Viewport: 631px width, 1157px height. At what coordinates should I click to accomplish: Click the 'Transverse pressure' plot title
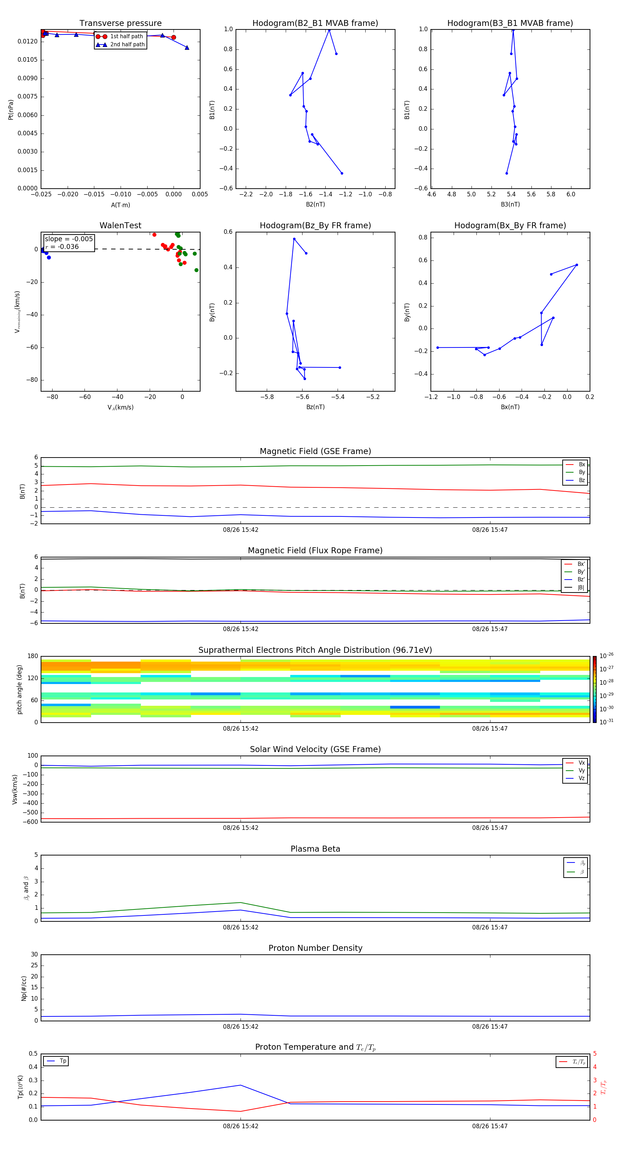(120, 23)
